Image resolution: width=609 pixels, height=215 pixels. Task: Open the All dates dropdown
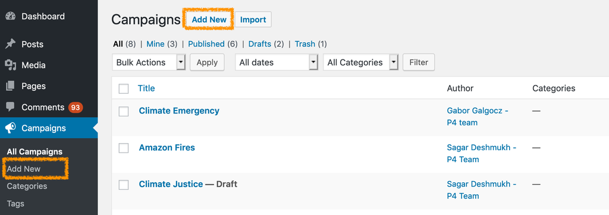[277, 62]
